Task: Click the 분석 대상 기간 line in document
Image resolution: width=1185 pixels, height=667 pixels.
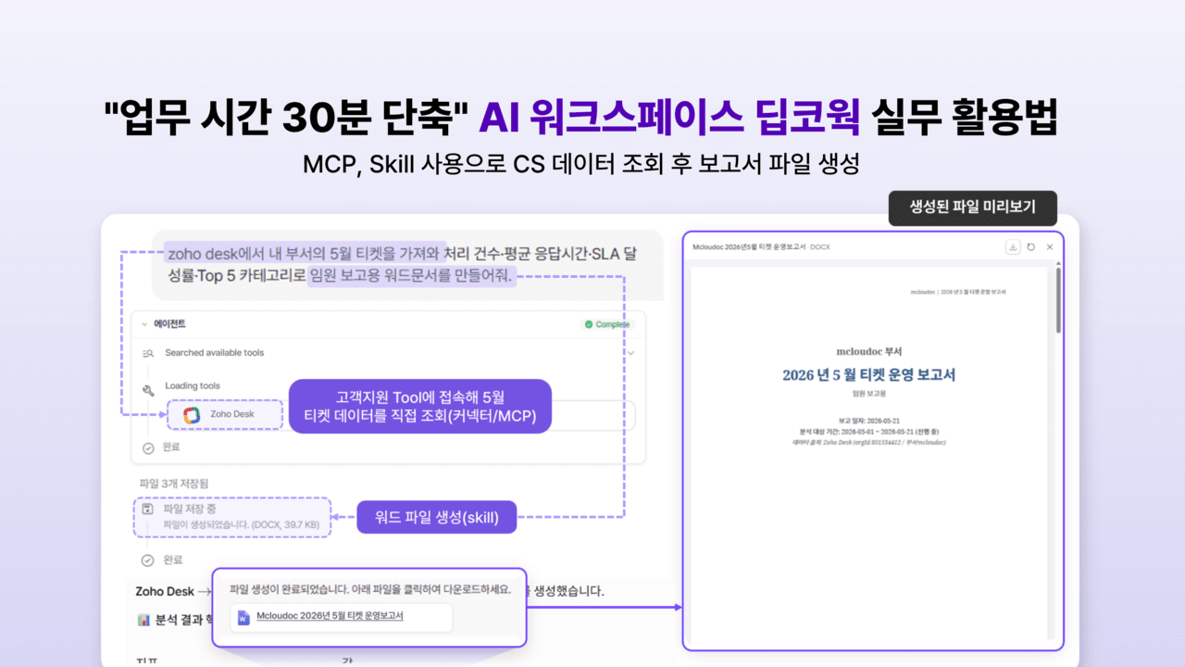Action: click(868, 432)
